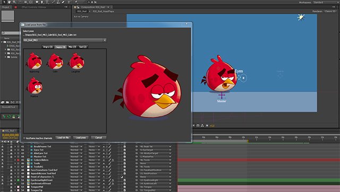
Task: Hide the BeakFrame Txt layer
Action: coord(2,146)
